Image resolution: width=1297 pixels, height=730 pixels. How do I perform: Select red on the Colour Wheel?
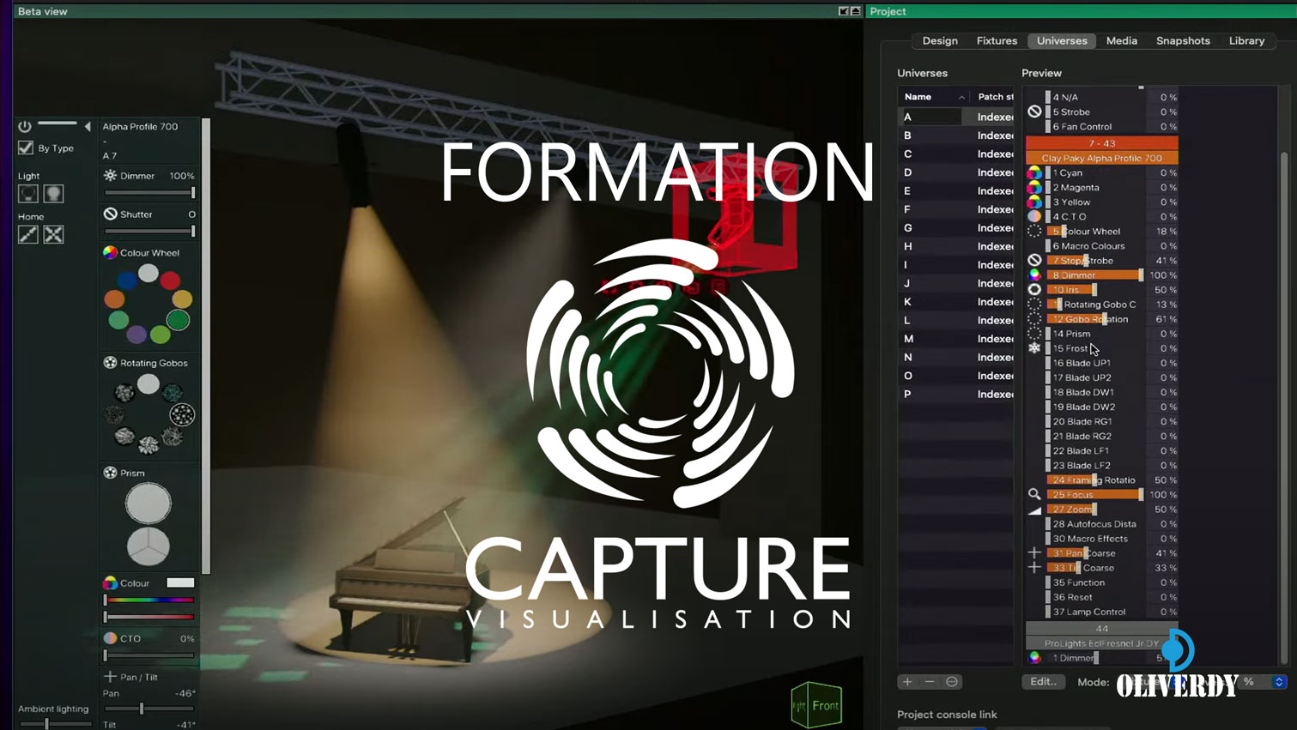[x=170, y=280]
